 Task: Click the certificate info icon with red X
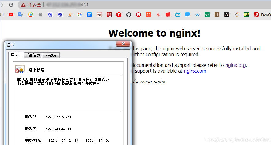(x=20, y=69)
